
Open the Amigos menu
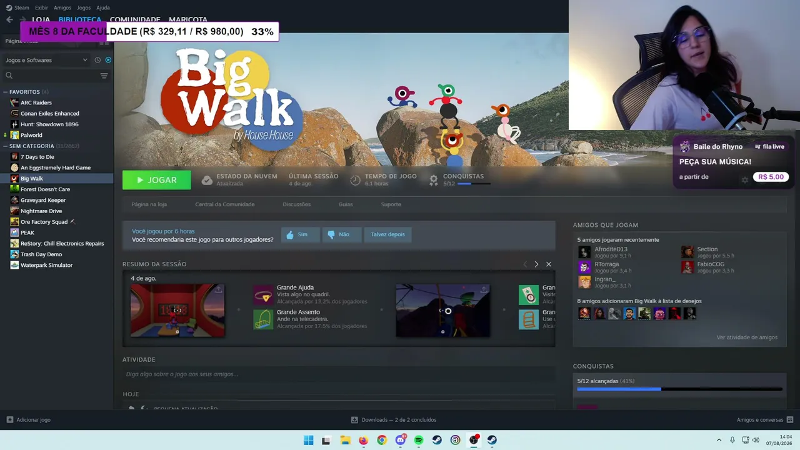click(62, 7)
